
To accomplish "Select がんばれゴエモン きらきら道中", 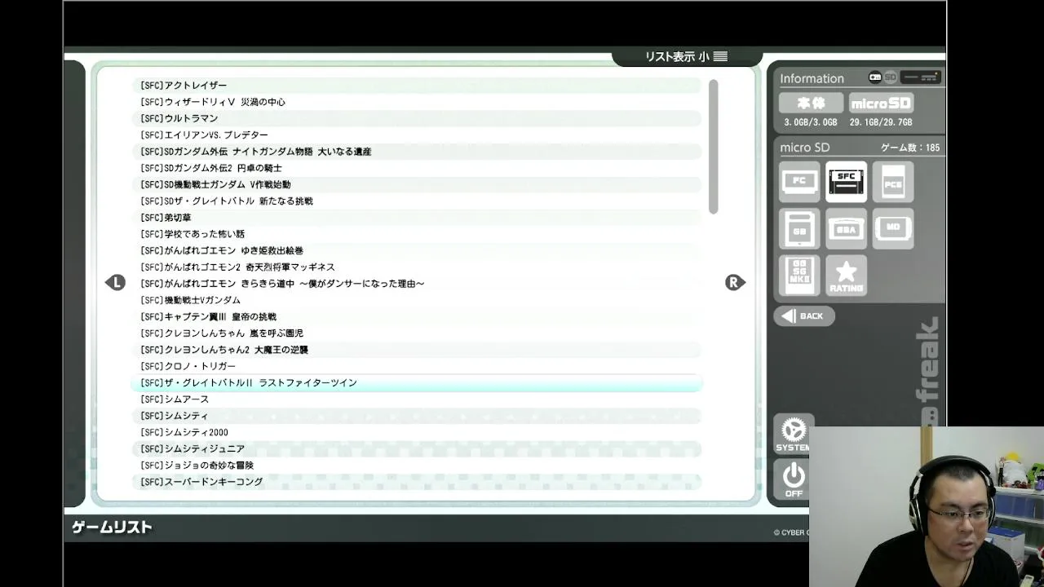I will point(416,284).
